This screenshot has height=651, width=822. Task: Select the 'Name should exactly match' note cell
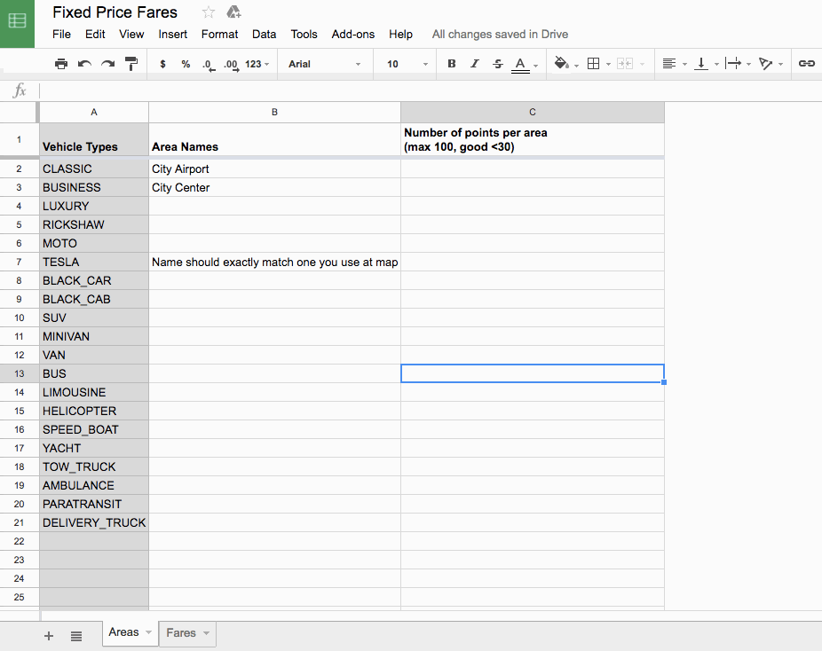(274, 262)
